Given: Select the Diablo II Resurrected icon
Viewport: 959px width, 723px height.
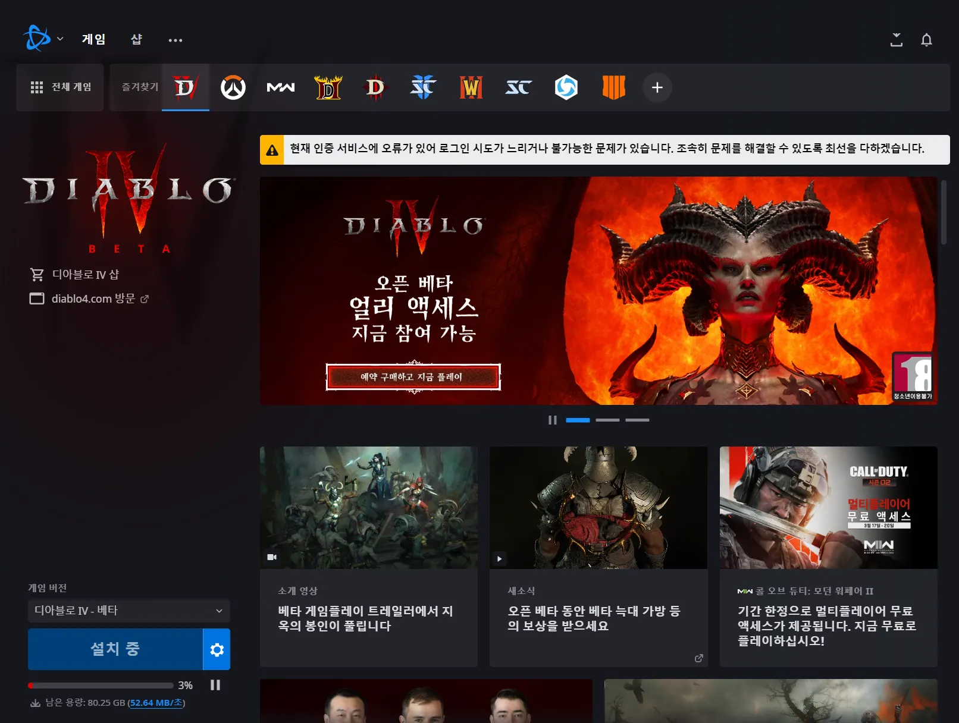Looking at the screenshot, I should click(x=328, y=87).
